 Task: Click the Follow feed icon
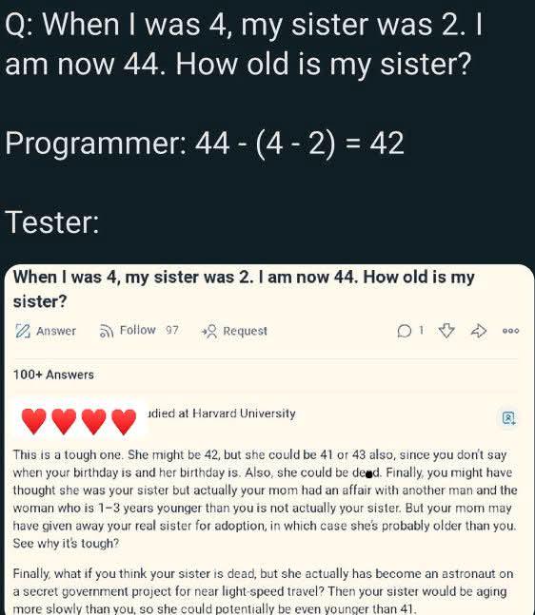click(107, 331)
